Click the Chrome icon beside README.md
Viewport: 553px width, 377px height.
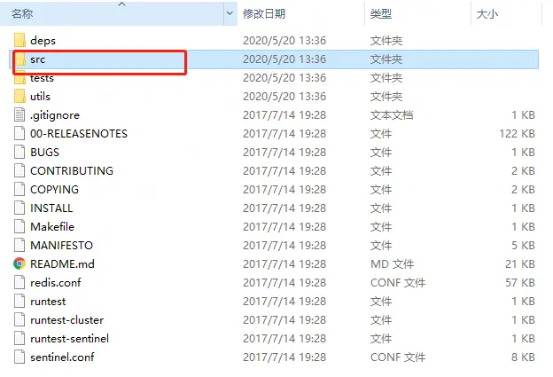point(19,263)
